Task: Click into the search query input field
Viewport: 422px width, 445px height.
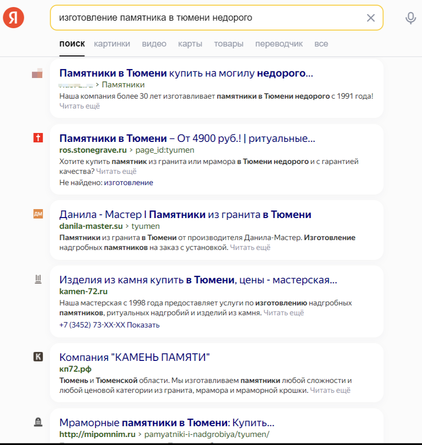Action: pos(209,17)
